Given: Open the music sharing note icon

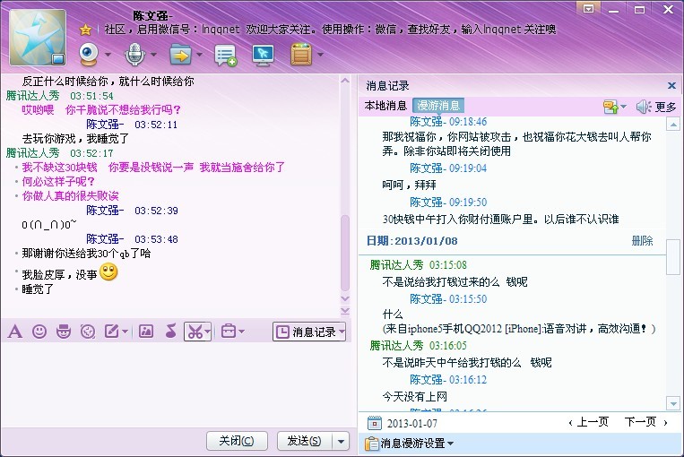Looking at the screenshot, I should pos(170,332).
